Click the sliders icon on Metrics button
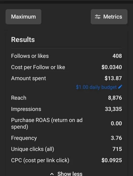This screenshot has height=176, width=133. (x=98, y=17)
